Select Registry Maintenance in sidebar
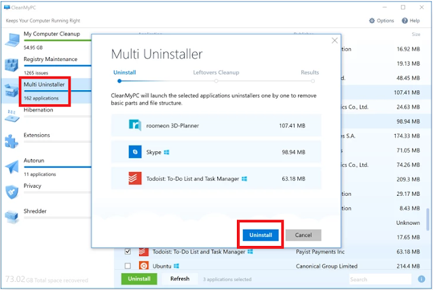433x290 pixels. pos(50,59)
